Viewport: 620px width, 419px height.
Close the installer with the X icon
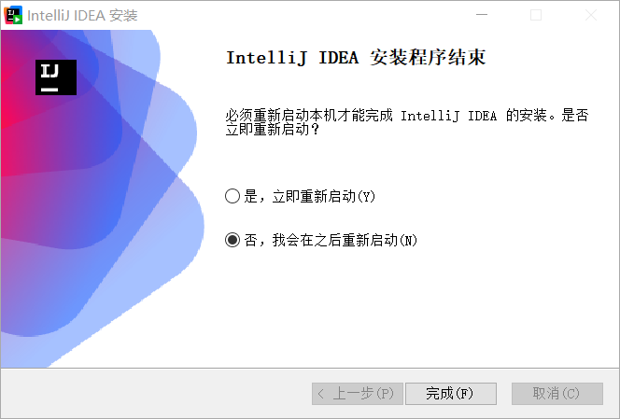pyautogui.click(x=591, y=15)
